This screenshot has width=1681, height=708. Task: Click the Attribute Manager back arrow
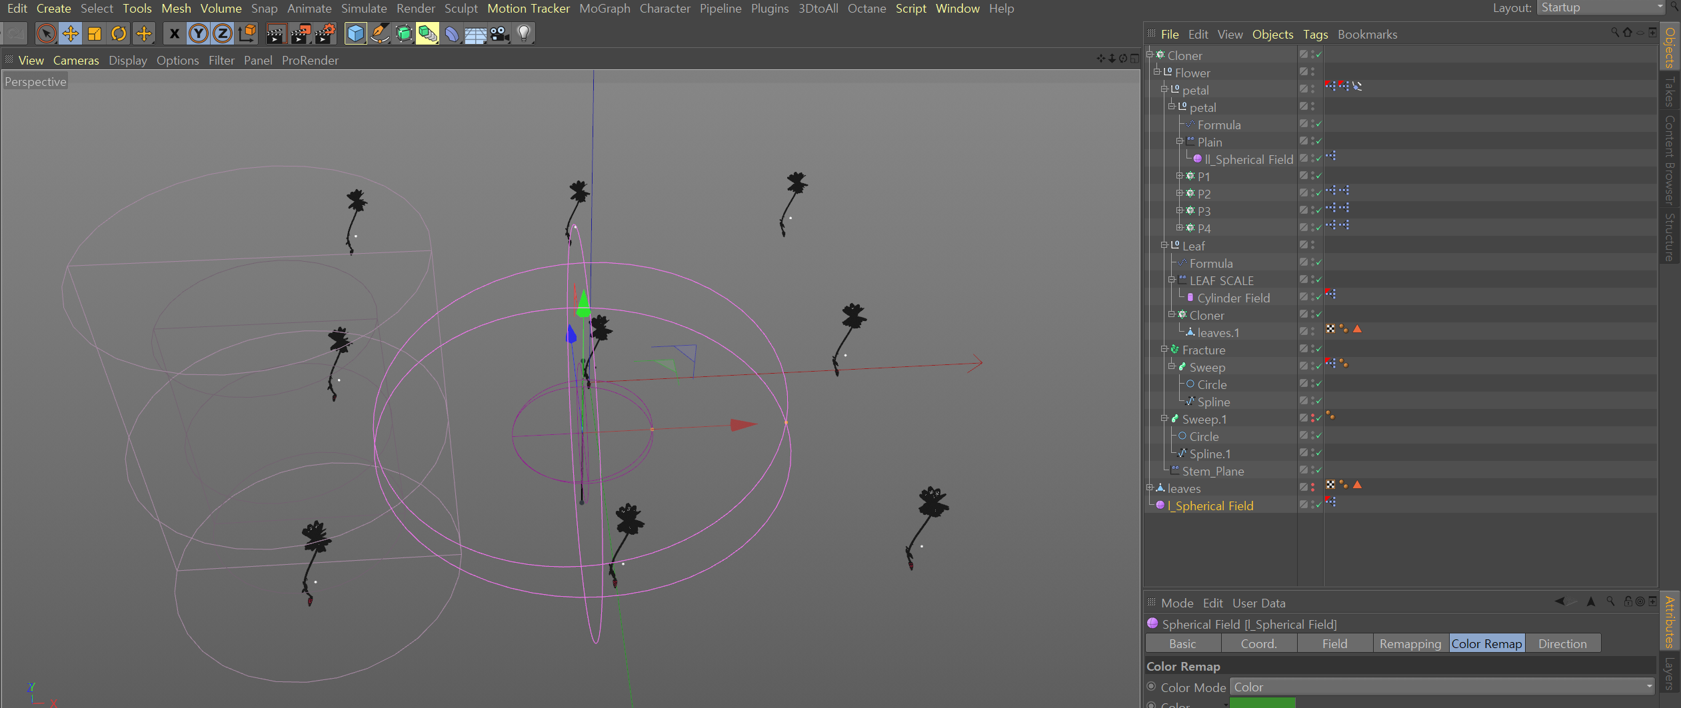[x=1560, y=601]
